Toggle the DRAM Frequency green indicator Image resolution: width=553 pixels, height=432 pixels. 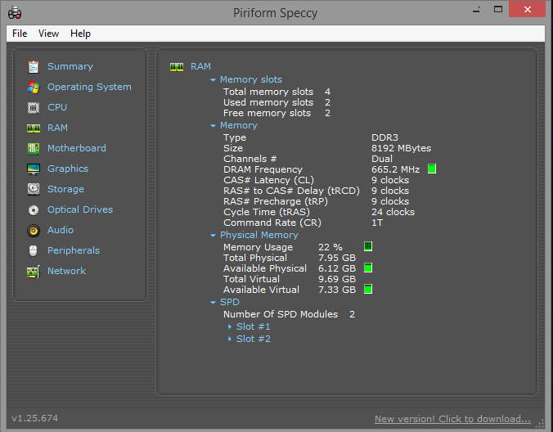[x=432, y=169]
